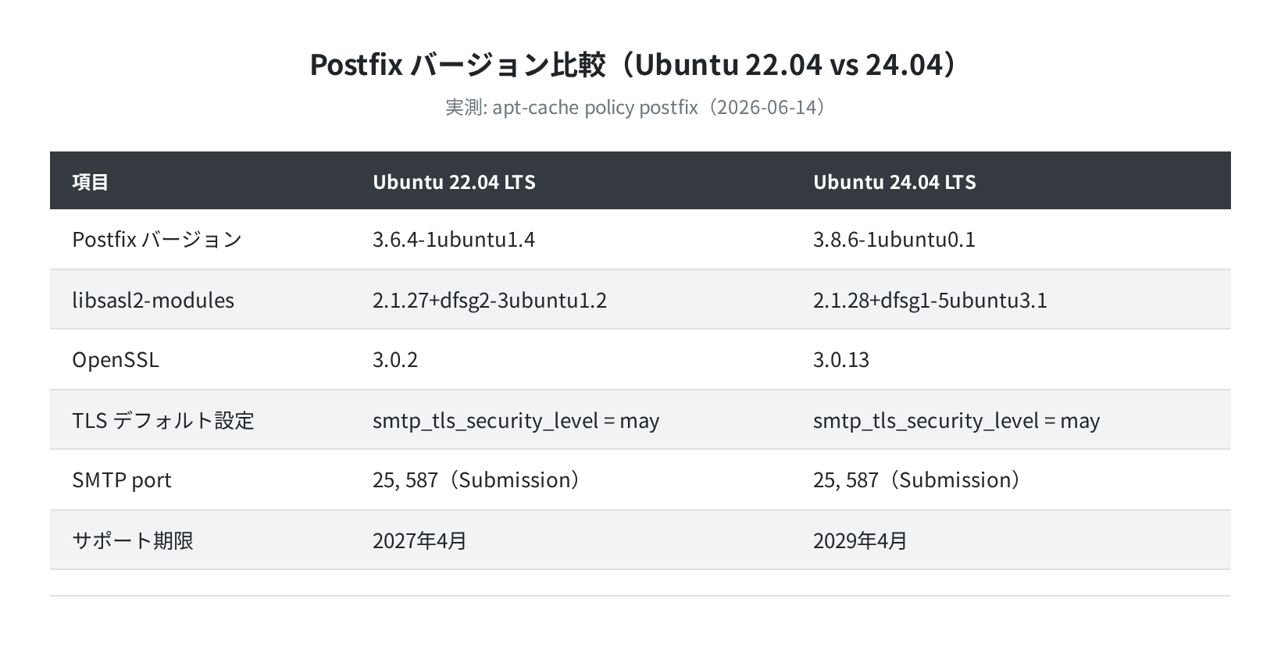Select the OpenSSL value 3.0.2
This screenshot has height=645, width=1281.
[x=395, y=360]
